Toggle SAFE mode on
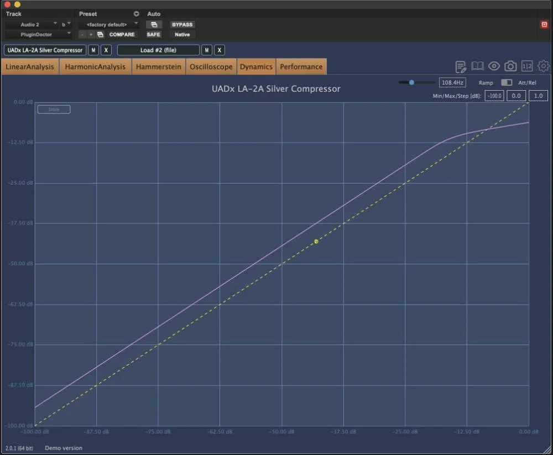This screenshot has width=553, height=455. 153,34
